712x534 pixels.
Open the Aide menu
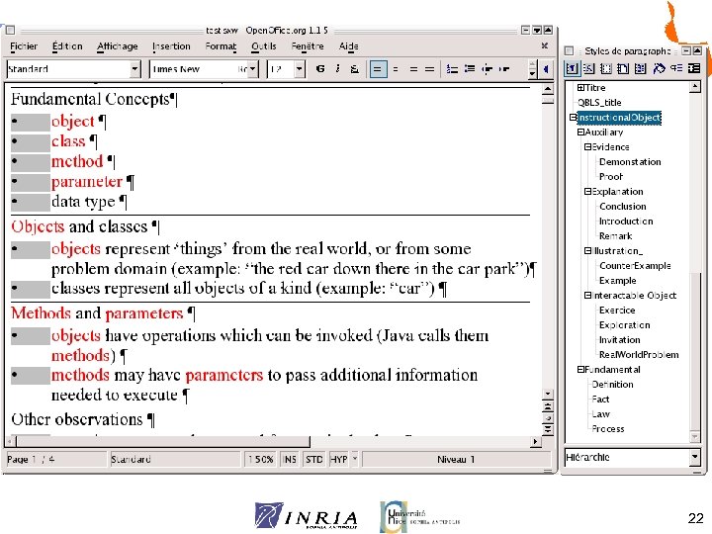pyautogui.click(x=349, y=46)
